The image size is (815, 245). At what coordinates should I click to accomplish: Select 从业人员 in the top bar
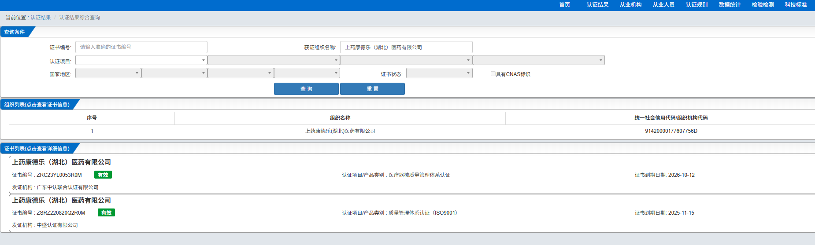[663, 5]
